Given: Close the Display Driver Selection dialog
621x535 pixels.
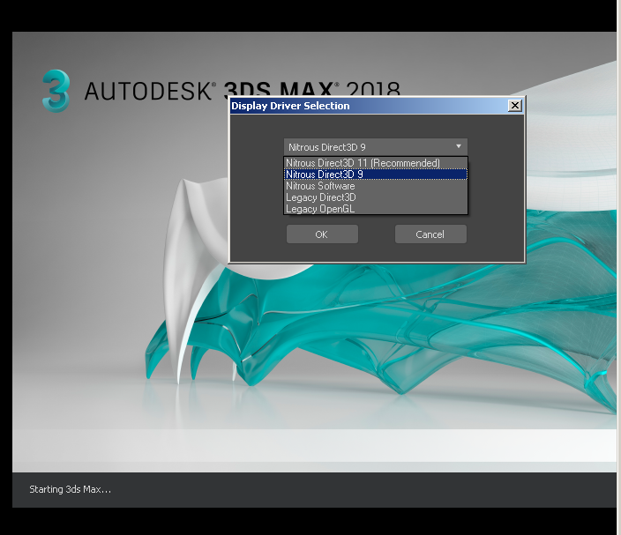Looking at the screenshot, I should [515, 106].
